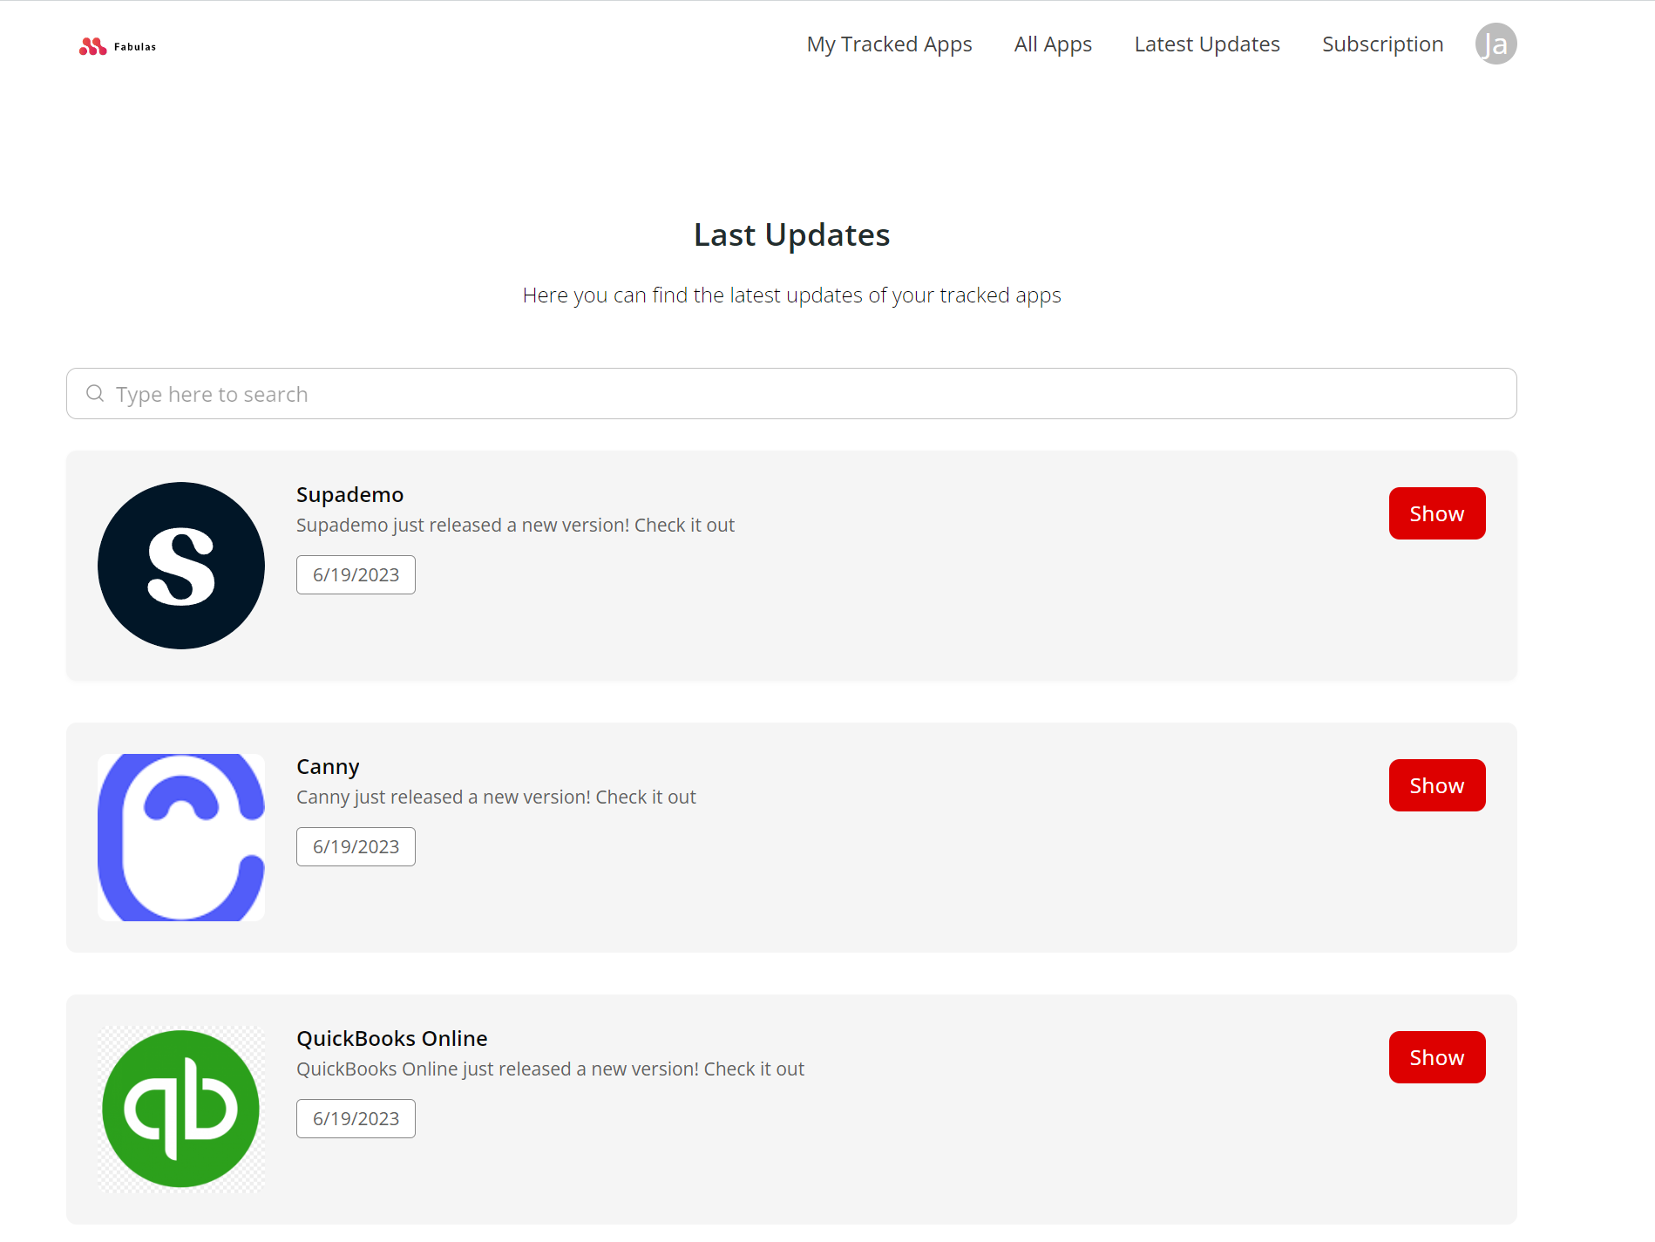
Task: Open the Fabulas logo home link
Action: tap(118, 46)
